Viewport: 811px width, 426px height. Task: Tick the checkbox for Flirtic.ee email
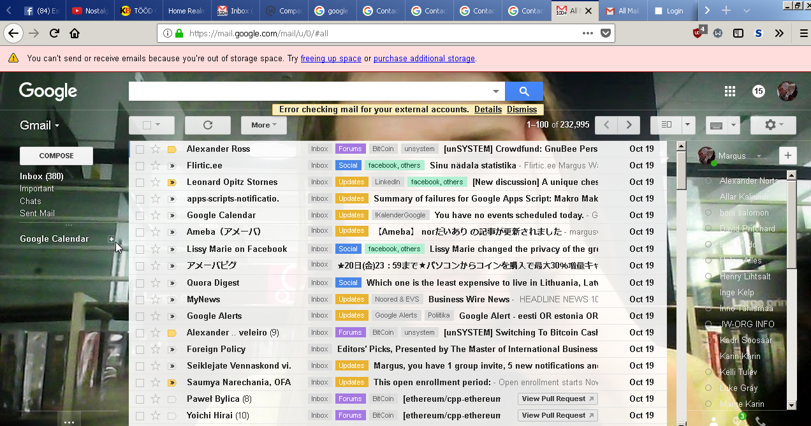point(140,166)
